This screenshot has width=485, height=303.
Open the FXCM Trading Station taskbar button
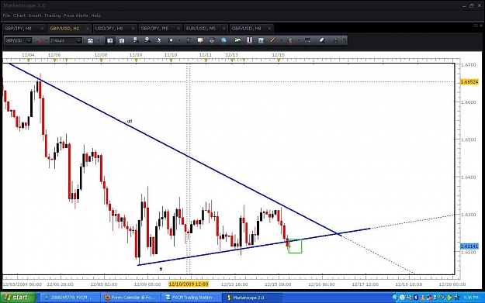point(192,298)
